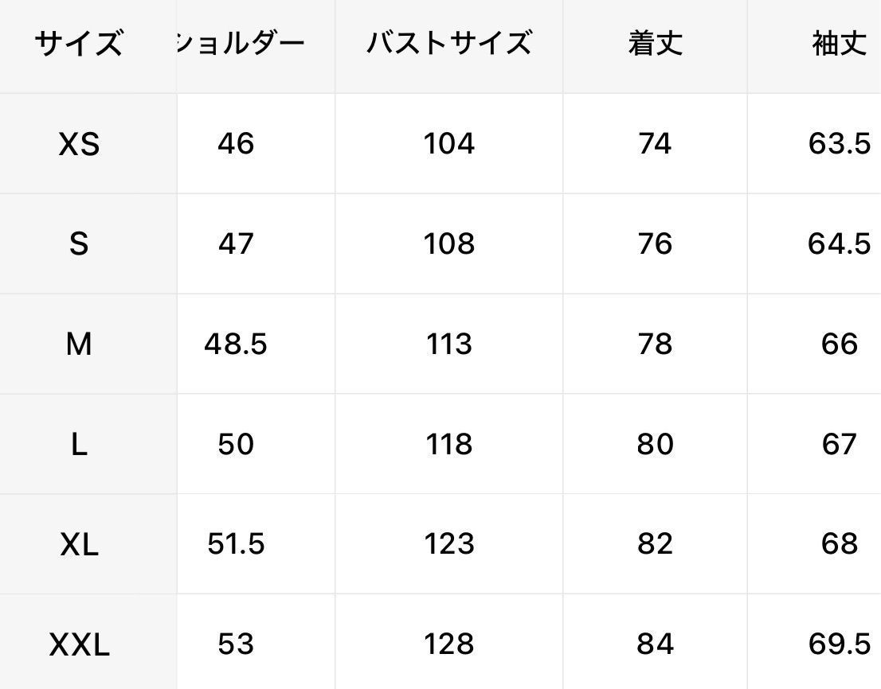Screen dimensions: 881x689
Task: Select the XXL sleeve value 69.5
Action: coord(840,644)
